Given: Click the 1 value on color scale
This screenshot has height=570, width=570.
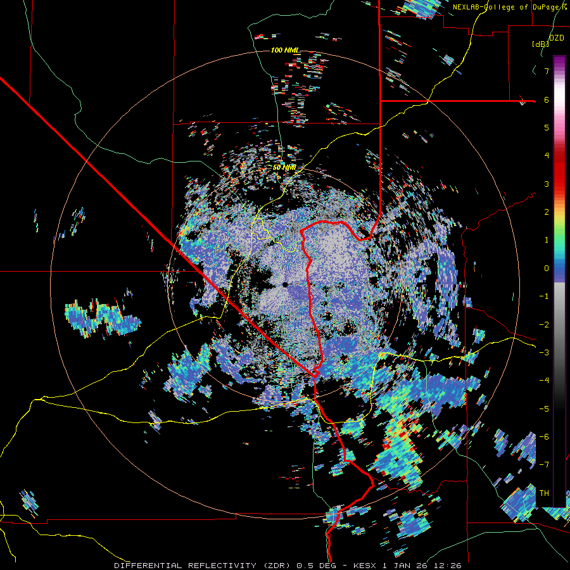Looking at the screenshot, I should (x=547, y=240).
